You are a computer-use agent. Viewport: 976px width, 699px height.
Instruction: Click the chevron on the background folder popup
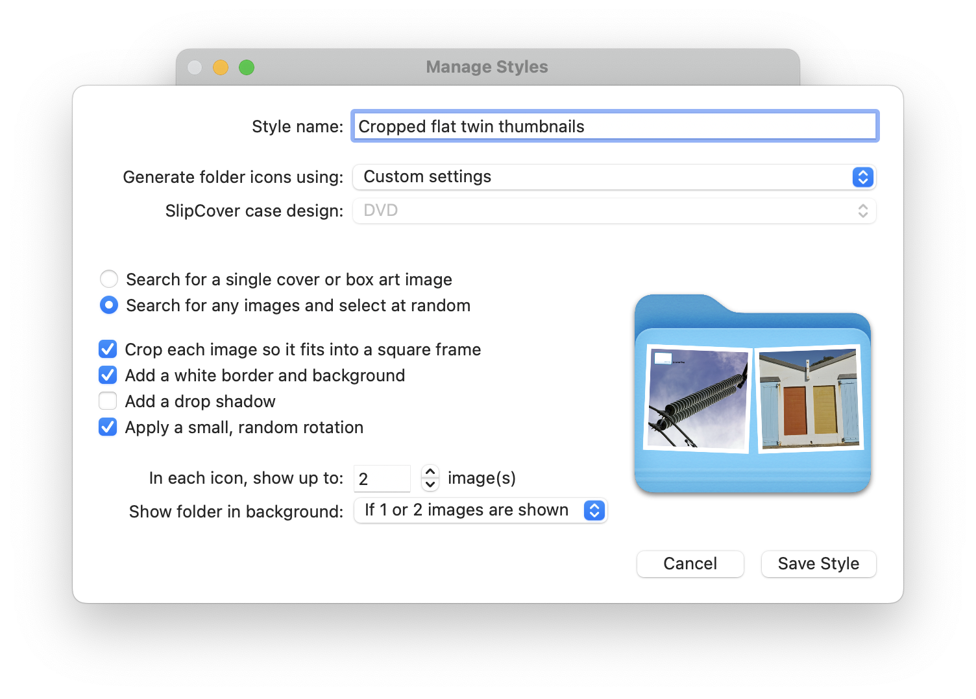593,510
